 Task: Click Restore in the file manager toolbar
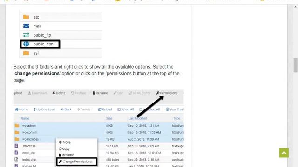(78, 93)
